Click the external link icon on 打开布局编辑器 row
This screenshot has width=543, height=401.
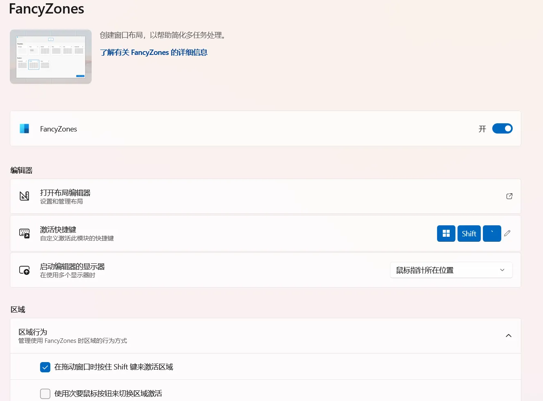coord(509,196)
